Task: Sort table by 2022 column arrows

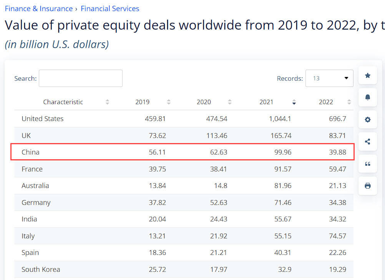Action: [349, 102]
